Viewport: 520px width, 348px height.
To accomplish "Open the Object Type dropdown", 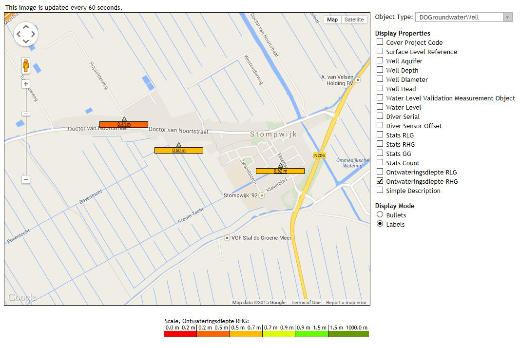I will pyautogui.click(x=463, y=18).
